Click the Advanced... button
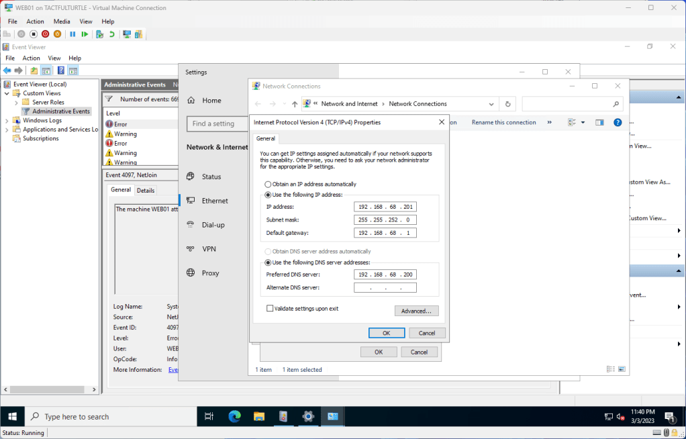This screenshot has width=686, height=439. [x=416, y=311]
